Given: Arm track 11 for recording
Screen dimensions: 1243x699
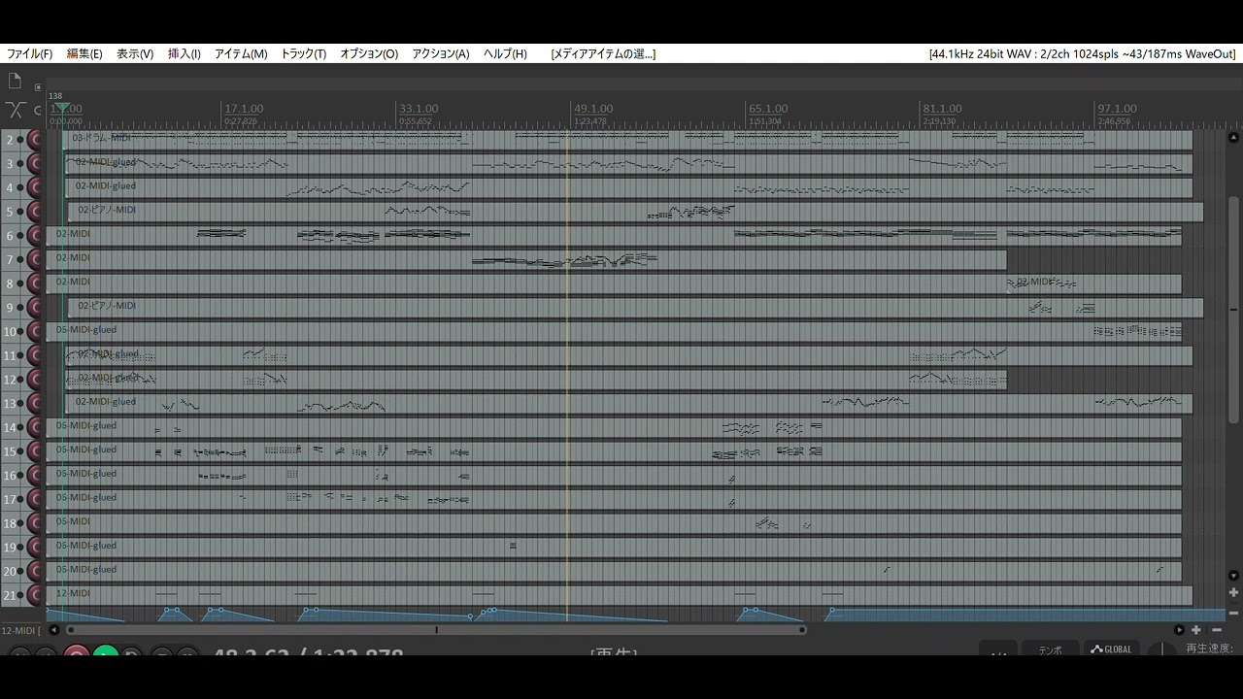Looking at the screenshot, I should coord(35,355).
